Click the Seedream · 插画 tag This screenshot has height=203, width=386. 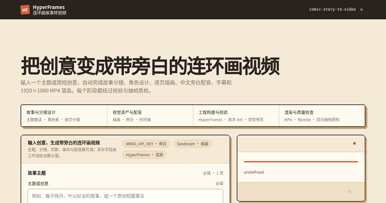point(193,144)
